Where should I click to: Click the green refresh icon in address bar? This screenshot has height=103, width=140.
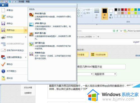tap(114, 31)
